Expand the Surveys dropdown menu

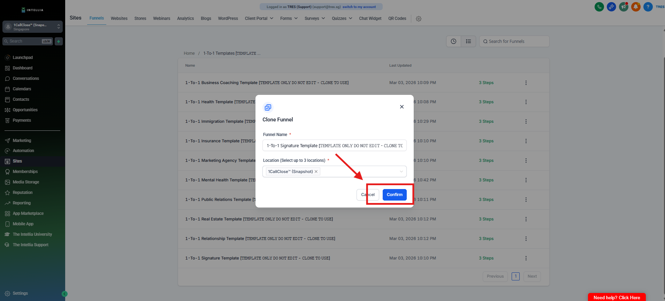coord(315,18)
